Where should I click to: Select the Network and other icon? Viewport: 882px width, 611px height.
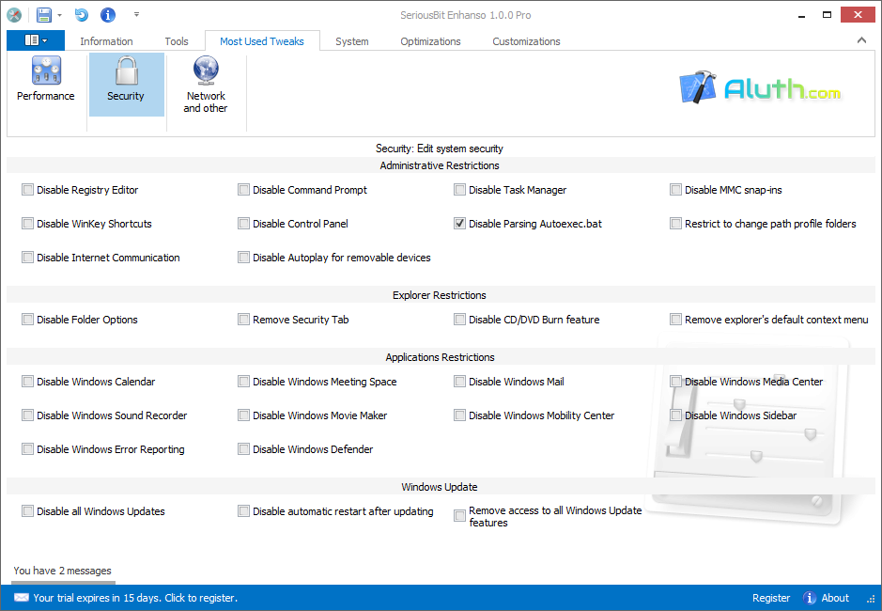pyautogui.click(x=205, y=83)
